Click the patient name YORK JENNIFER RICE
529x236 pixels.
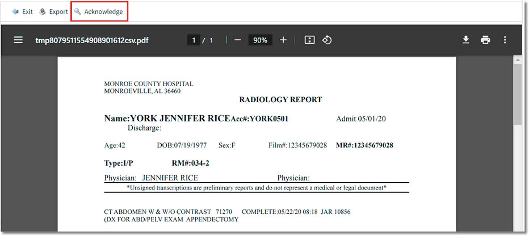pos(180,119)
